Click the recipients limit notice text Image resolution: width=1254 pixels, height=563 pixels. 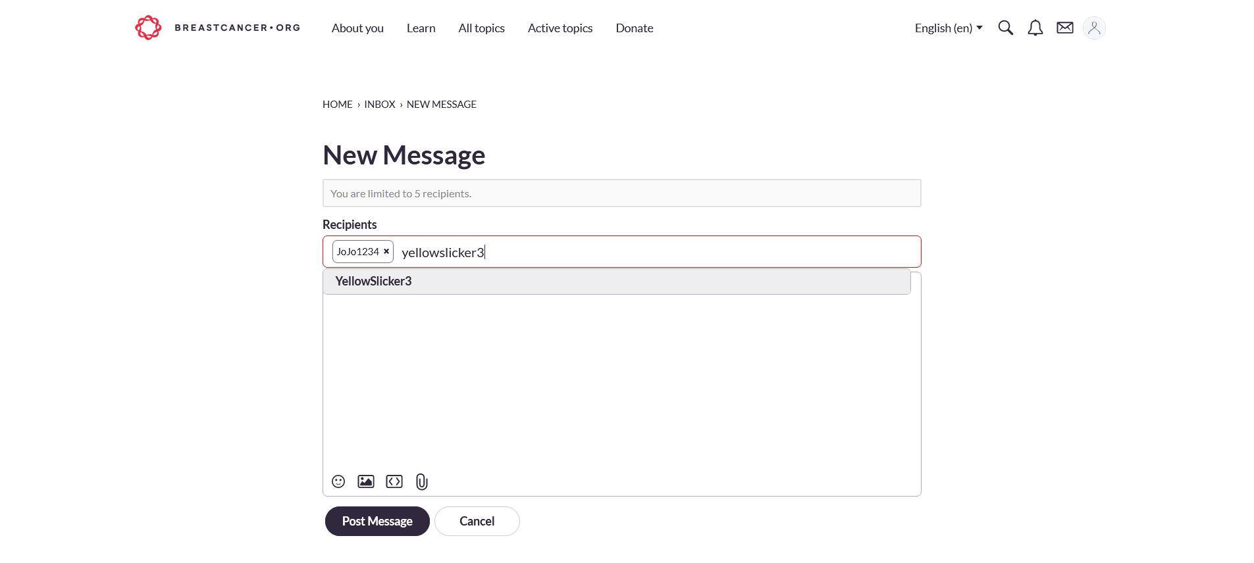pos(401,193)
